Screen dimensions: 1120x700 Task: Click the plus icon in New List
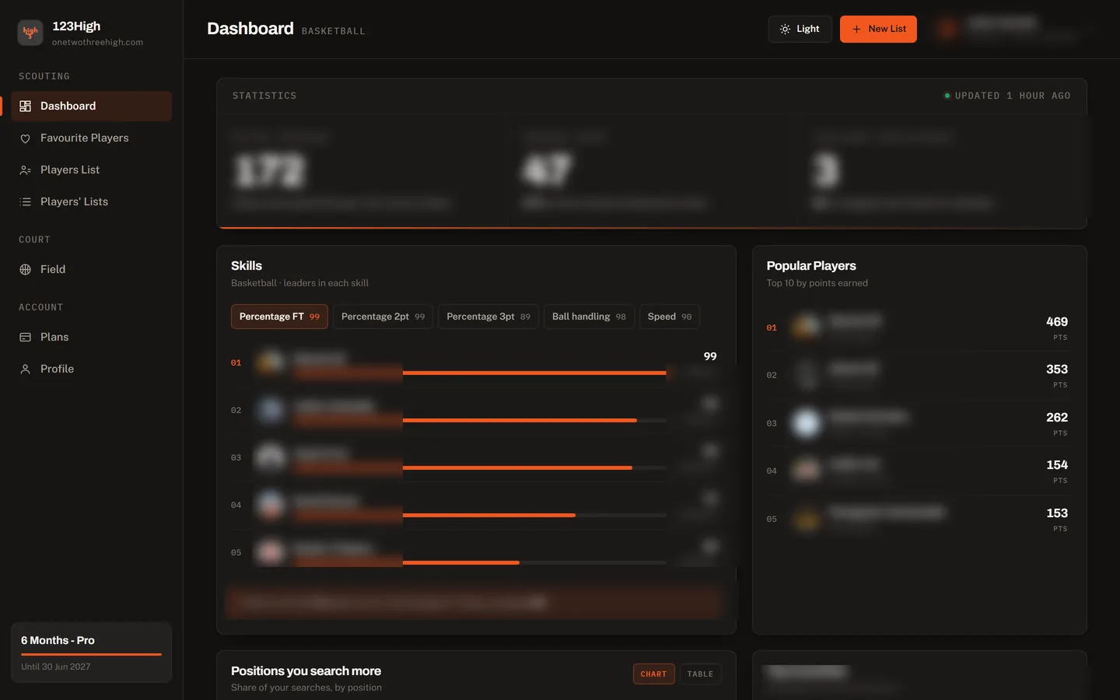[x=856, y=30]
